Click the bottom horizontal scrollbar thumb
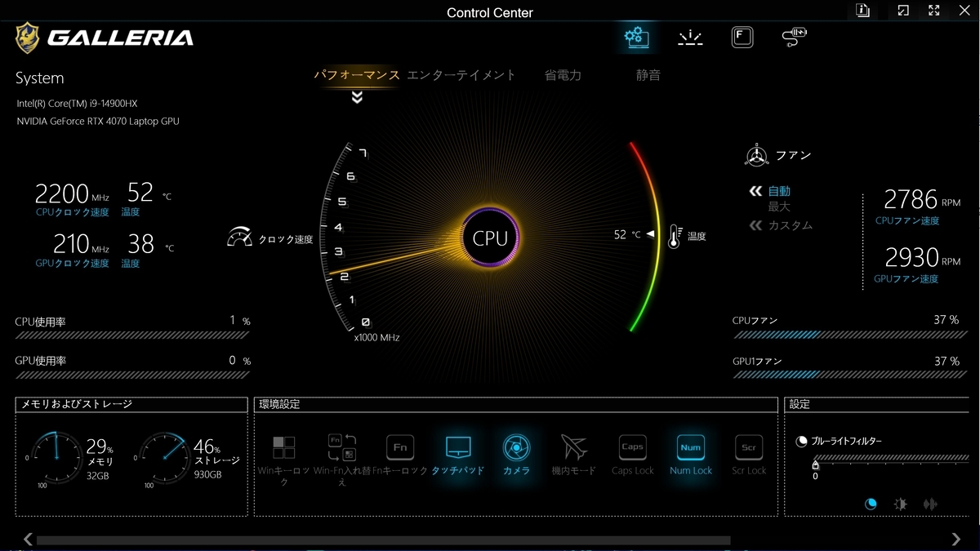 384,540
